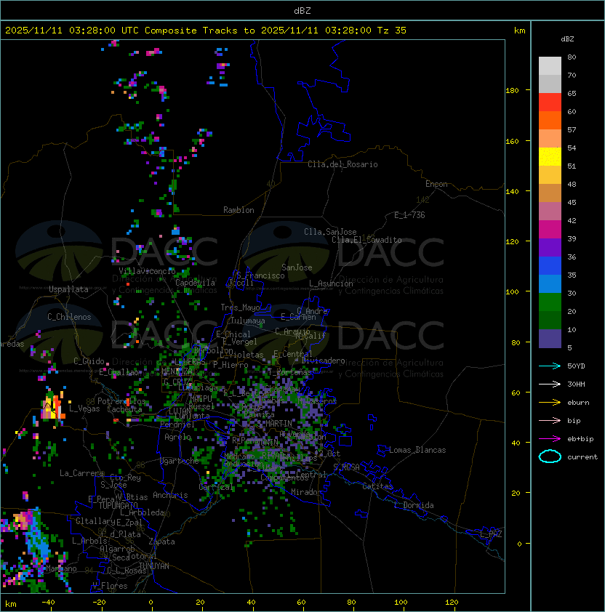
Task: Click the blue echo cluster above Marzano
Action: [x=38, y=536]
